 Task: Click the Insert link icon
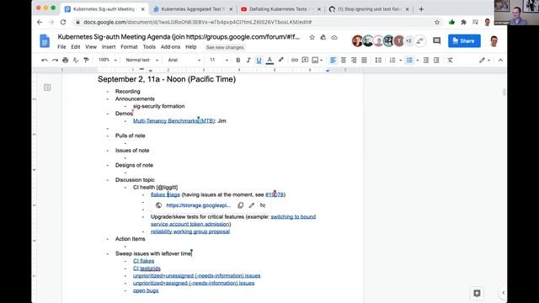coord(295,60)
